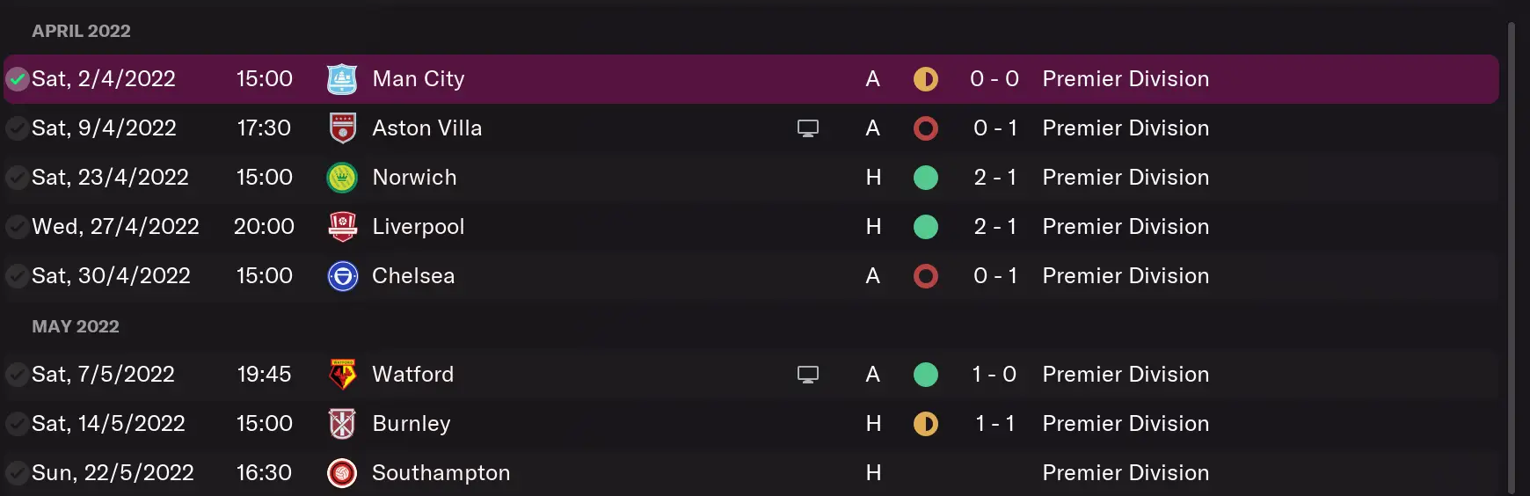Click the Premier Division link on Southampton row

click(1125, 473)
